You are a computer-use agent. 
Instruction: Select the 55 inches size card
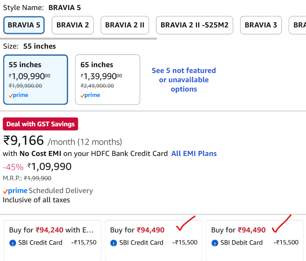point(36,80)
